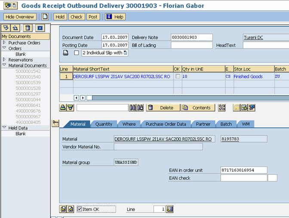The image size is (289, 218).
Task: Click the EAN check input field
Action: [x=243, y=178]
